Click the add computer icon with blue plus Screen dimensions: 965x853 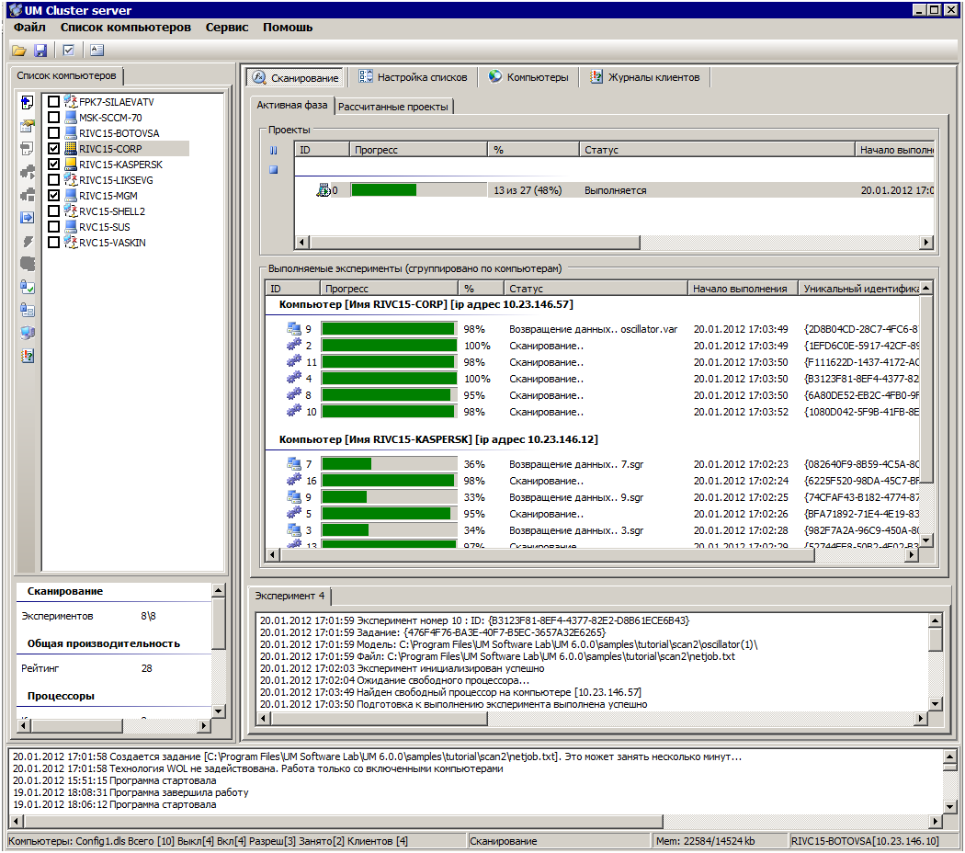pos(27,102)
